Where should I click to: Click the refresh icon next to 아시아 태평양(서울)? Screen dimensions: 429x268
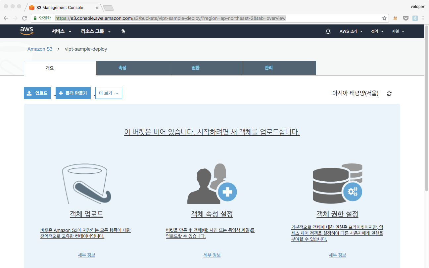389,94
